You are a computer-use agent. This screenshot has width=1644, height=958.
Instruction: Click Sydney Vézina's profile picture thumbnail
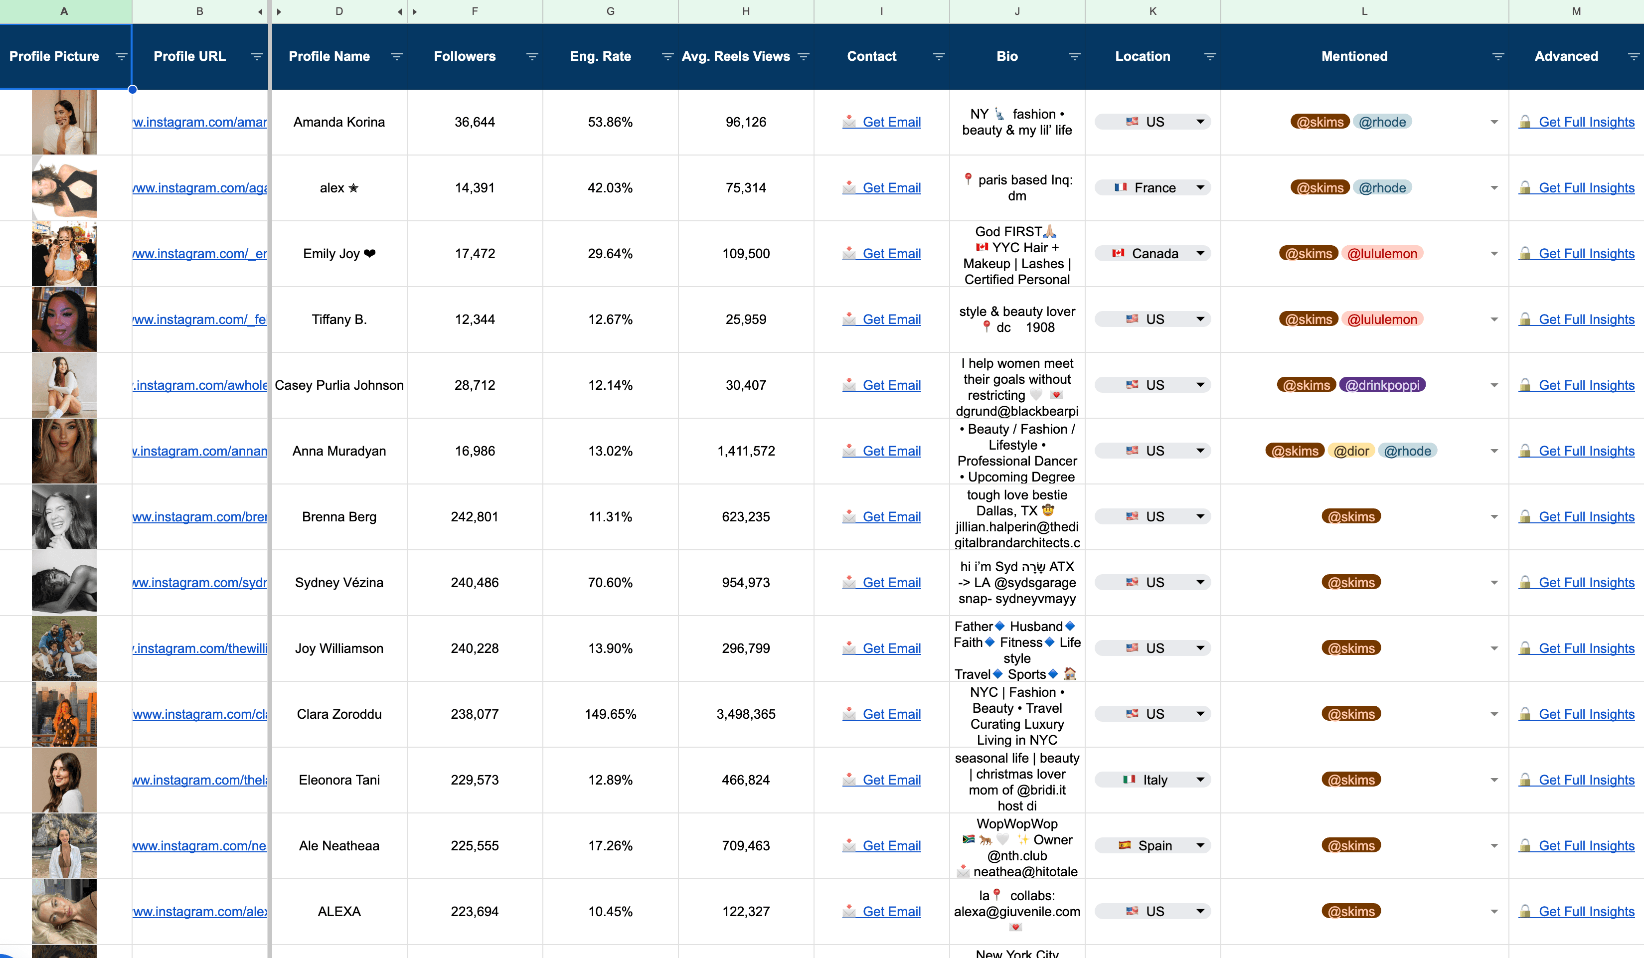64,582
